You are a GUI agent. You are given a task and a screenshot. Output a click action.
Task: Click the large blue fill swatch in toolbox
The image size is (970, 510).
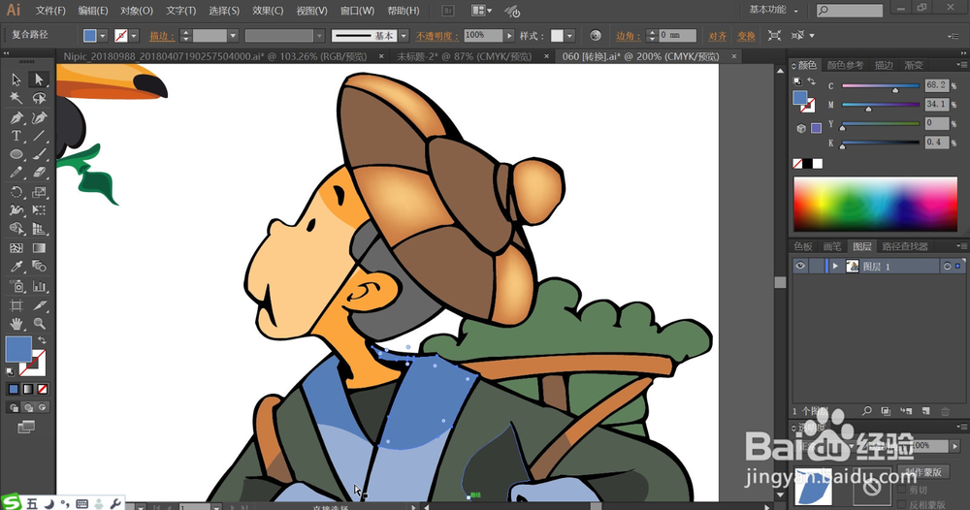coord(18,349)
